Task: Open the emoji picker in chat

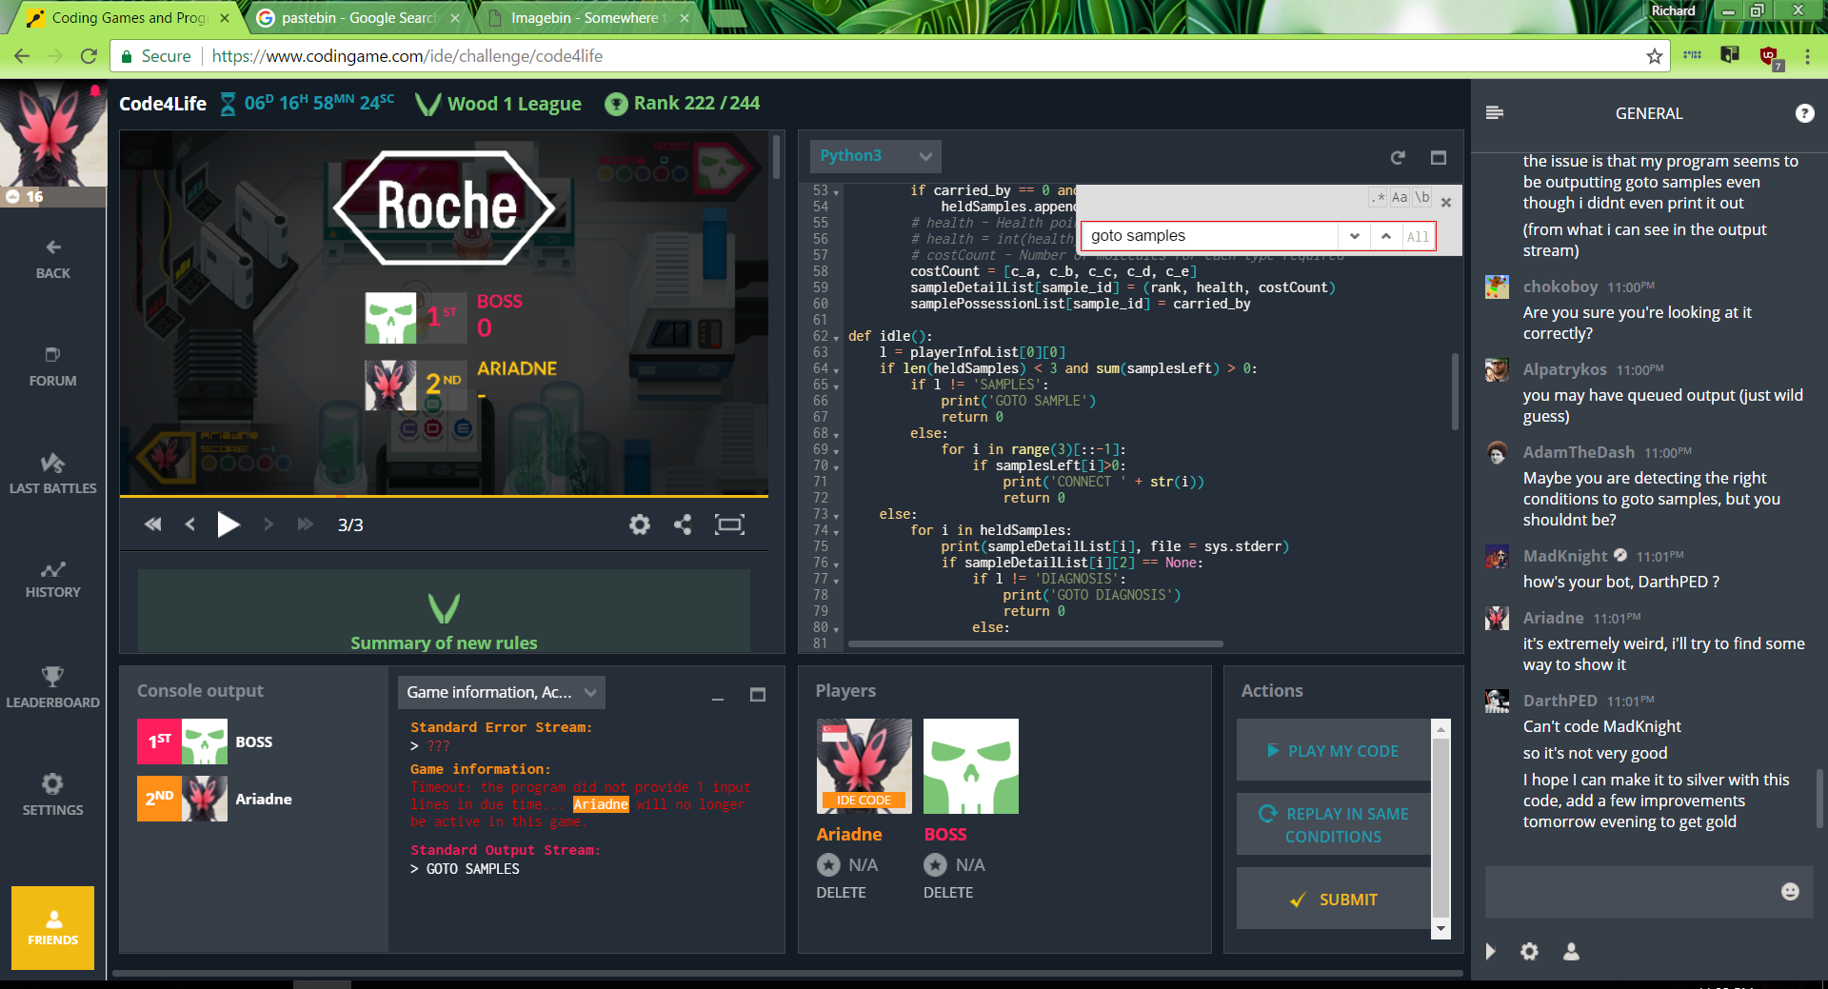Action: [x=1790, y=891]
